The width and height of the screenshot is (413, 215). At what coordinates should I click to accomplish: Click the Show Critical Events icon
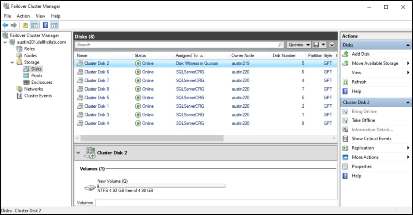tap(345, 139)
